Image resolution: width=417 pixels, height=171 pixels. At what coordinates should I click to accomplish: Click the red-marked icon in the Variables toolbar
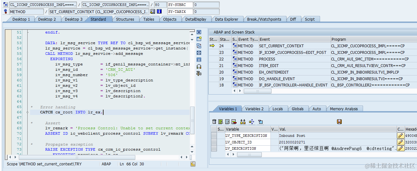(234, 122)
